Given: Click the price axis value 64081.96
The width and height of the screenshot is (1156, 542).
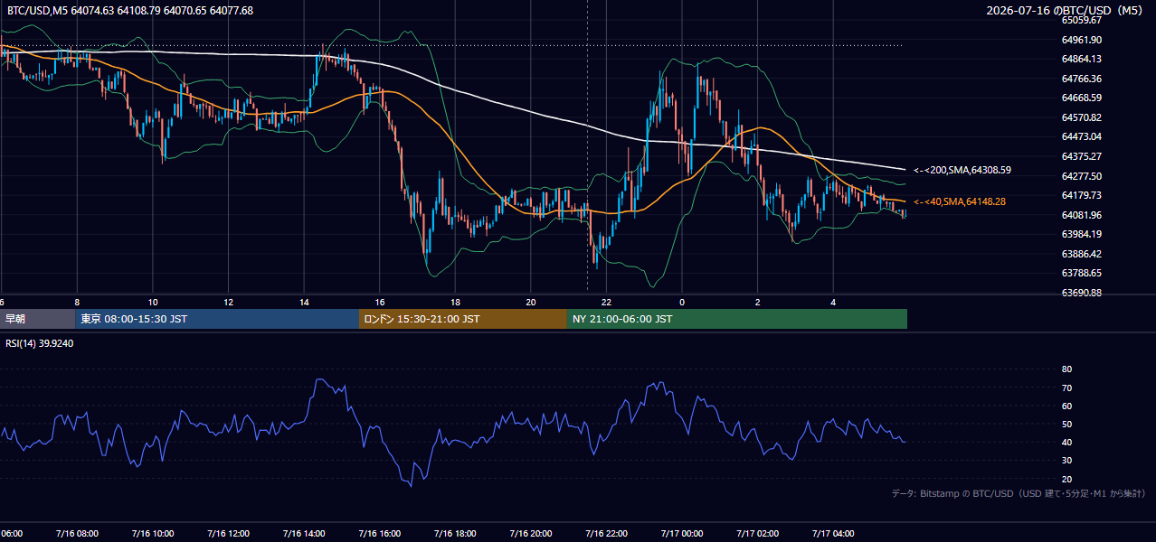Looking at the screenshot, I should (1081, 215).
